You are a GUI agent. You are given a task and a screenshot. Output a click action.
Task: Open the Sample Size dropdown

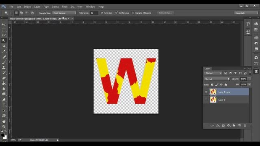(64, 13)
